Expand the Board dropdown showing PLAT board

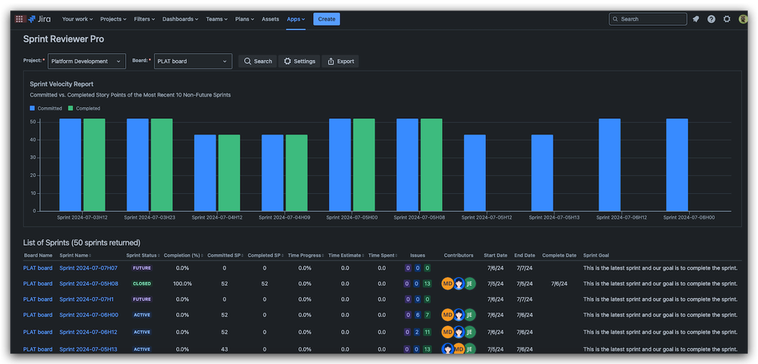click(x=193, y=62)
